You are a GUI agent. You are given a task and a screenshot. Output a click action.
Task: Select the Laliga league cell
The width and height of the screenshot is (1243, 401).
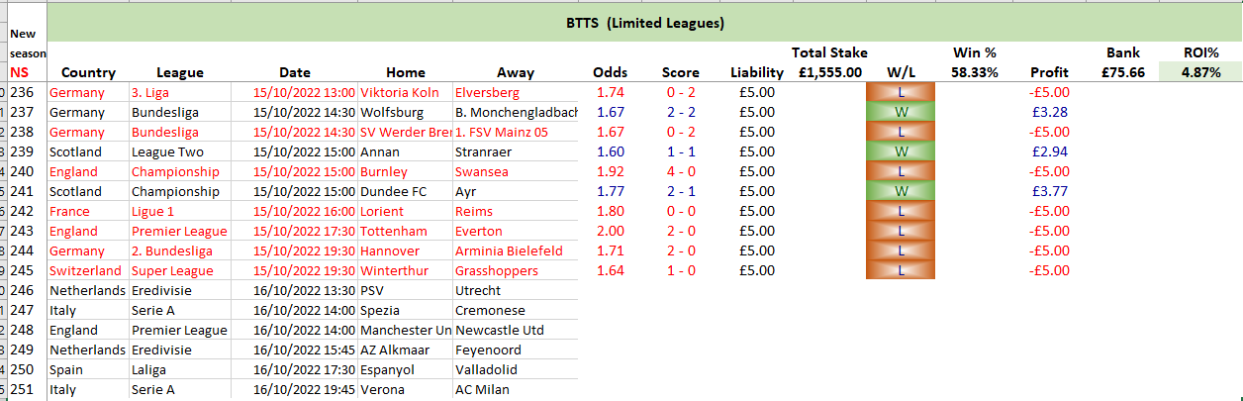pos(178,369)
